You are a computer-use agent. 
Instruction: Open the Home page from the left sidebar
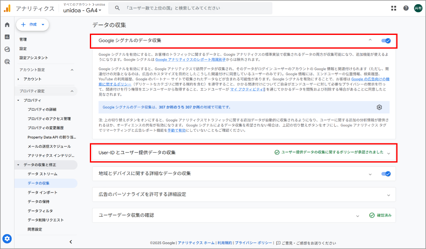tap(7, 25)
